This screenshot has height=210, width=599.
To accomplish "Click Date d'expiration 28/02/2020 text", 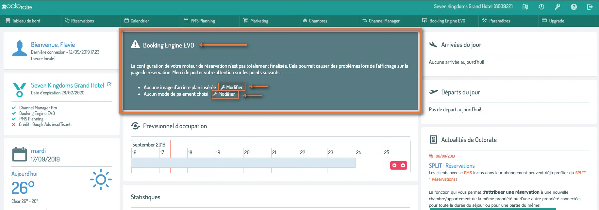I will pyautogui.click(x=58, y=93).
